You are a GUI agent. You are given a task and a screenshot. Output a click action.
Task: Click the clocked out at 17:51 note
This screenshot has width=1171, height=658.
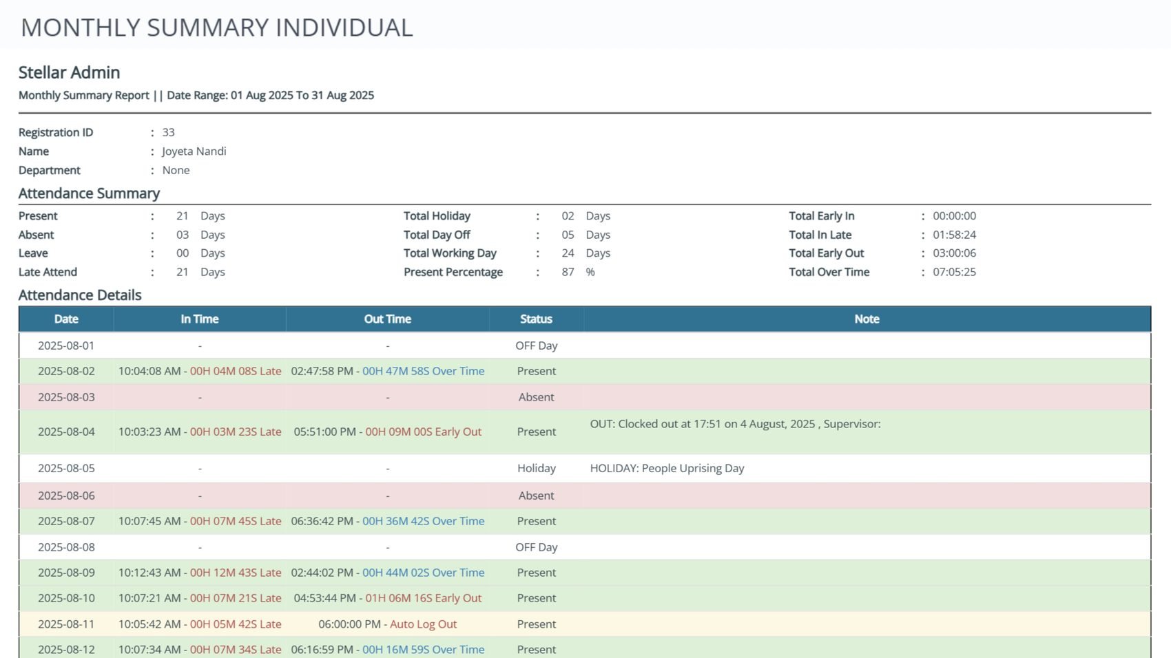736,424
